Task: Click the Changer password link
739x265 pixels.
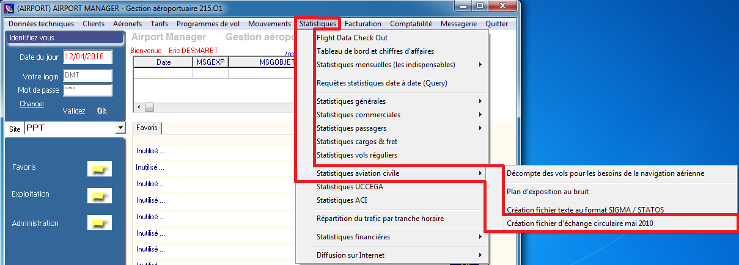Action: click(x=32, y=104)
